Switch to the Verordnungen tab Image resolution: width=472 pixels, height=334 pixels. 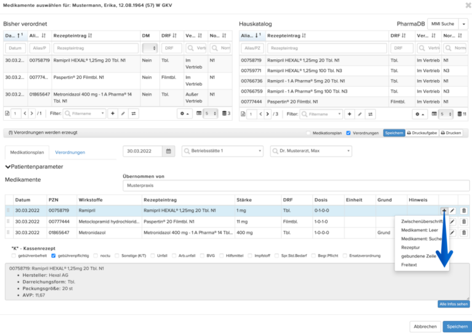point(70,153)
